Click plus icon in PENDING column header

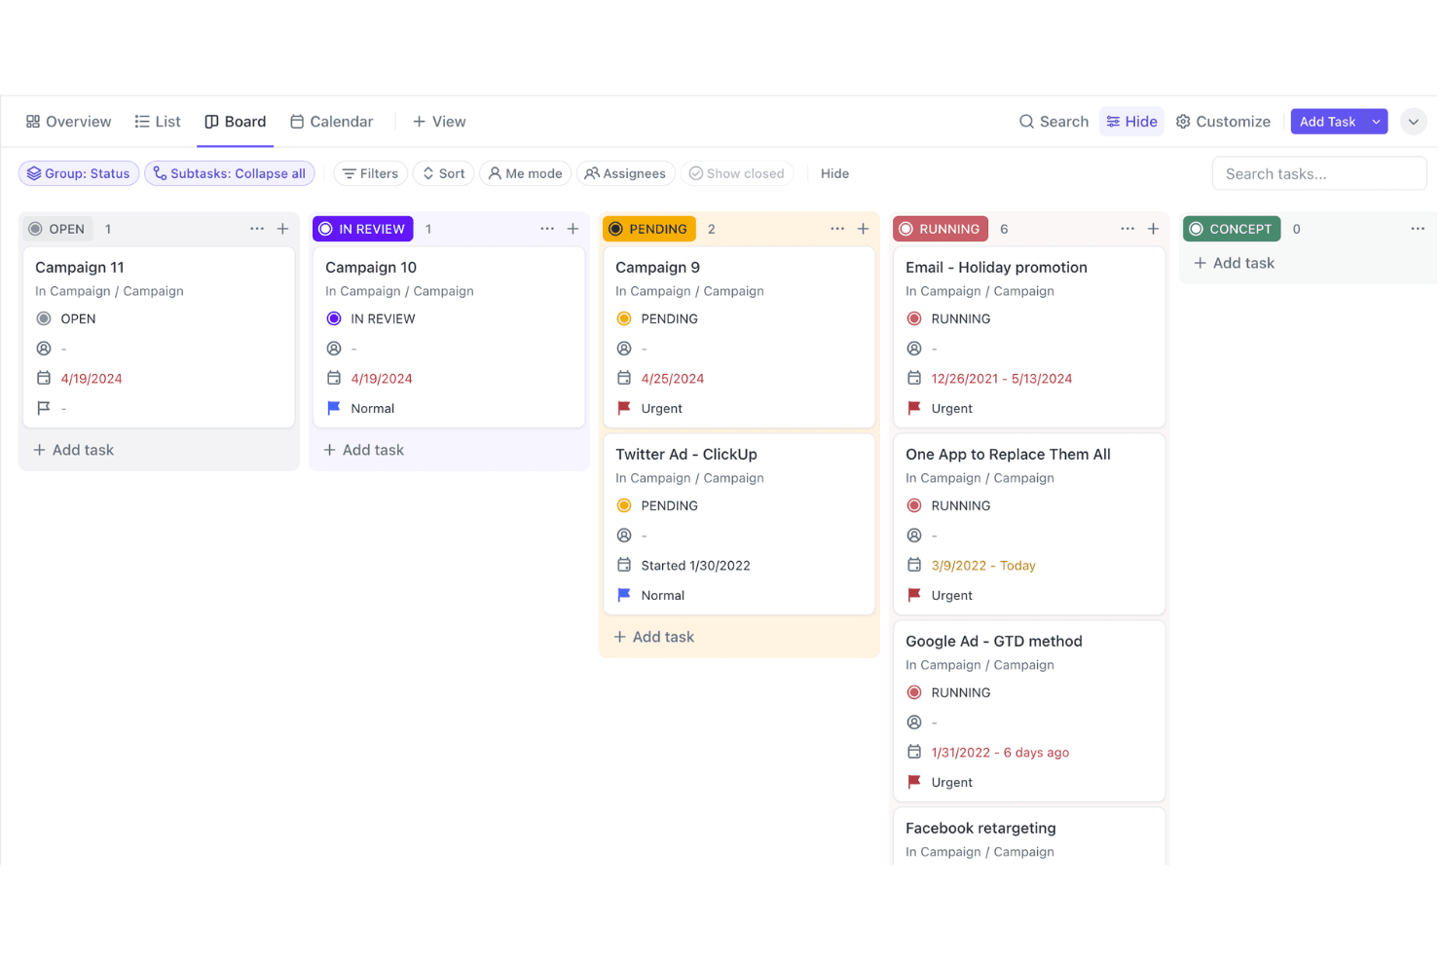863,229
